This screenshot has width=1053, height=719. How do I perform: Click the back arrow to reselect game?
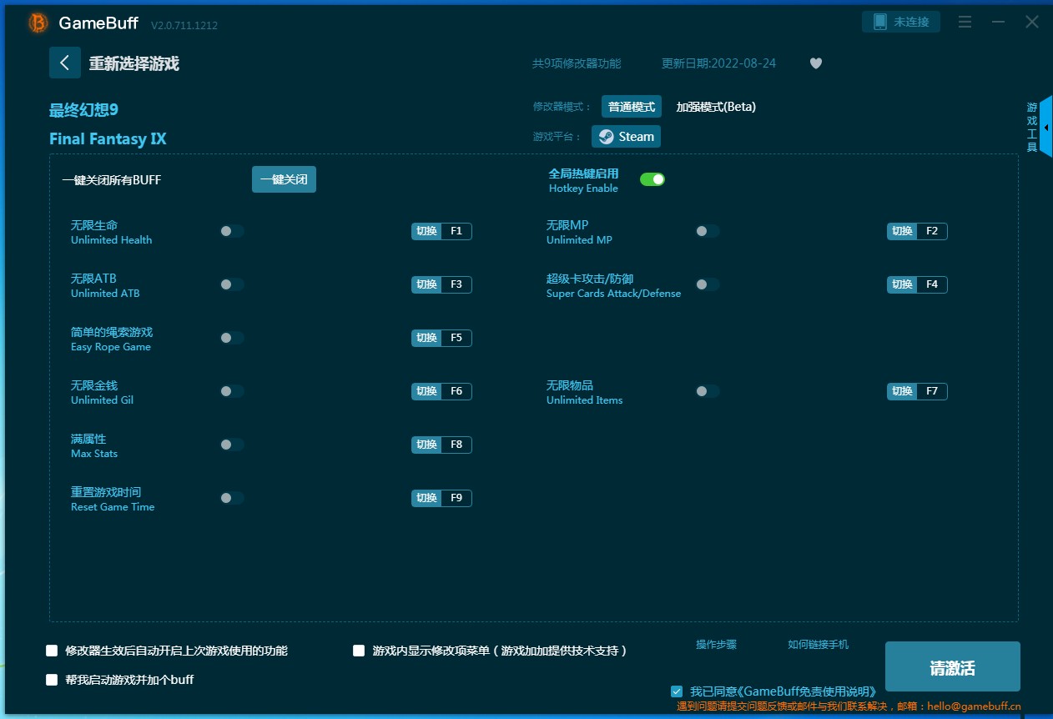(65, 63)
